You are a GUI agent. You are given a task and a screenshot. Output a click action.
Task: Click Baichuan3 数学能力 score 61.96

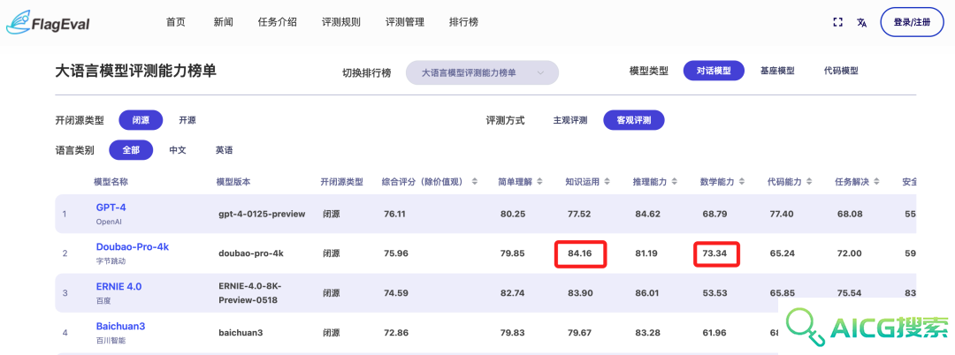(x=714, y=333)
